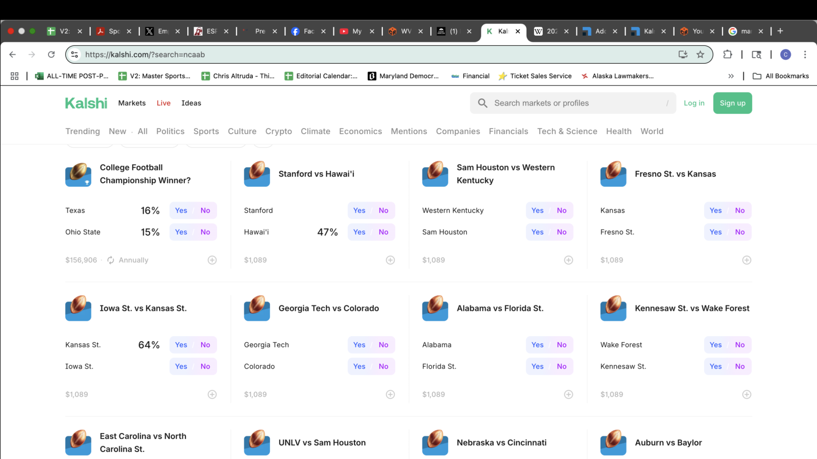Open a new browser tab
This screenshot has width=817, height=459.
[780, 31]
